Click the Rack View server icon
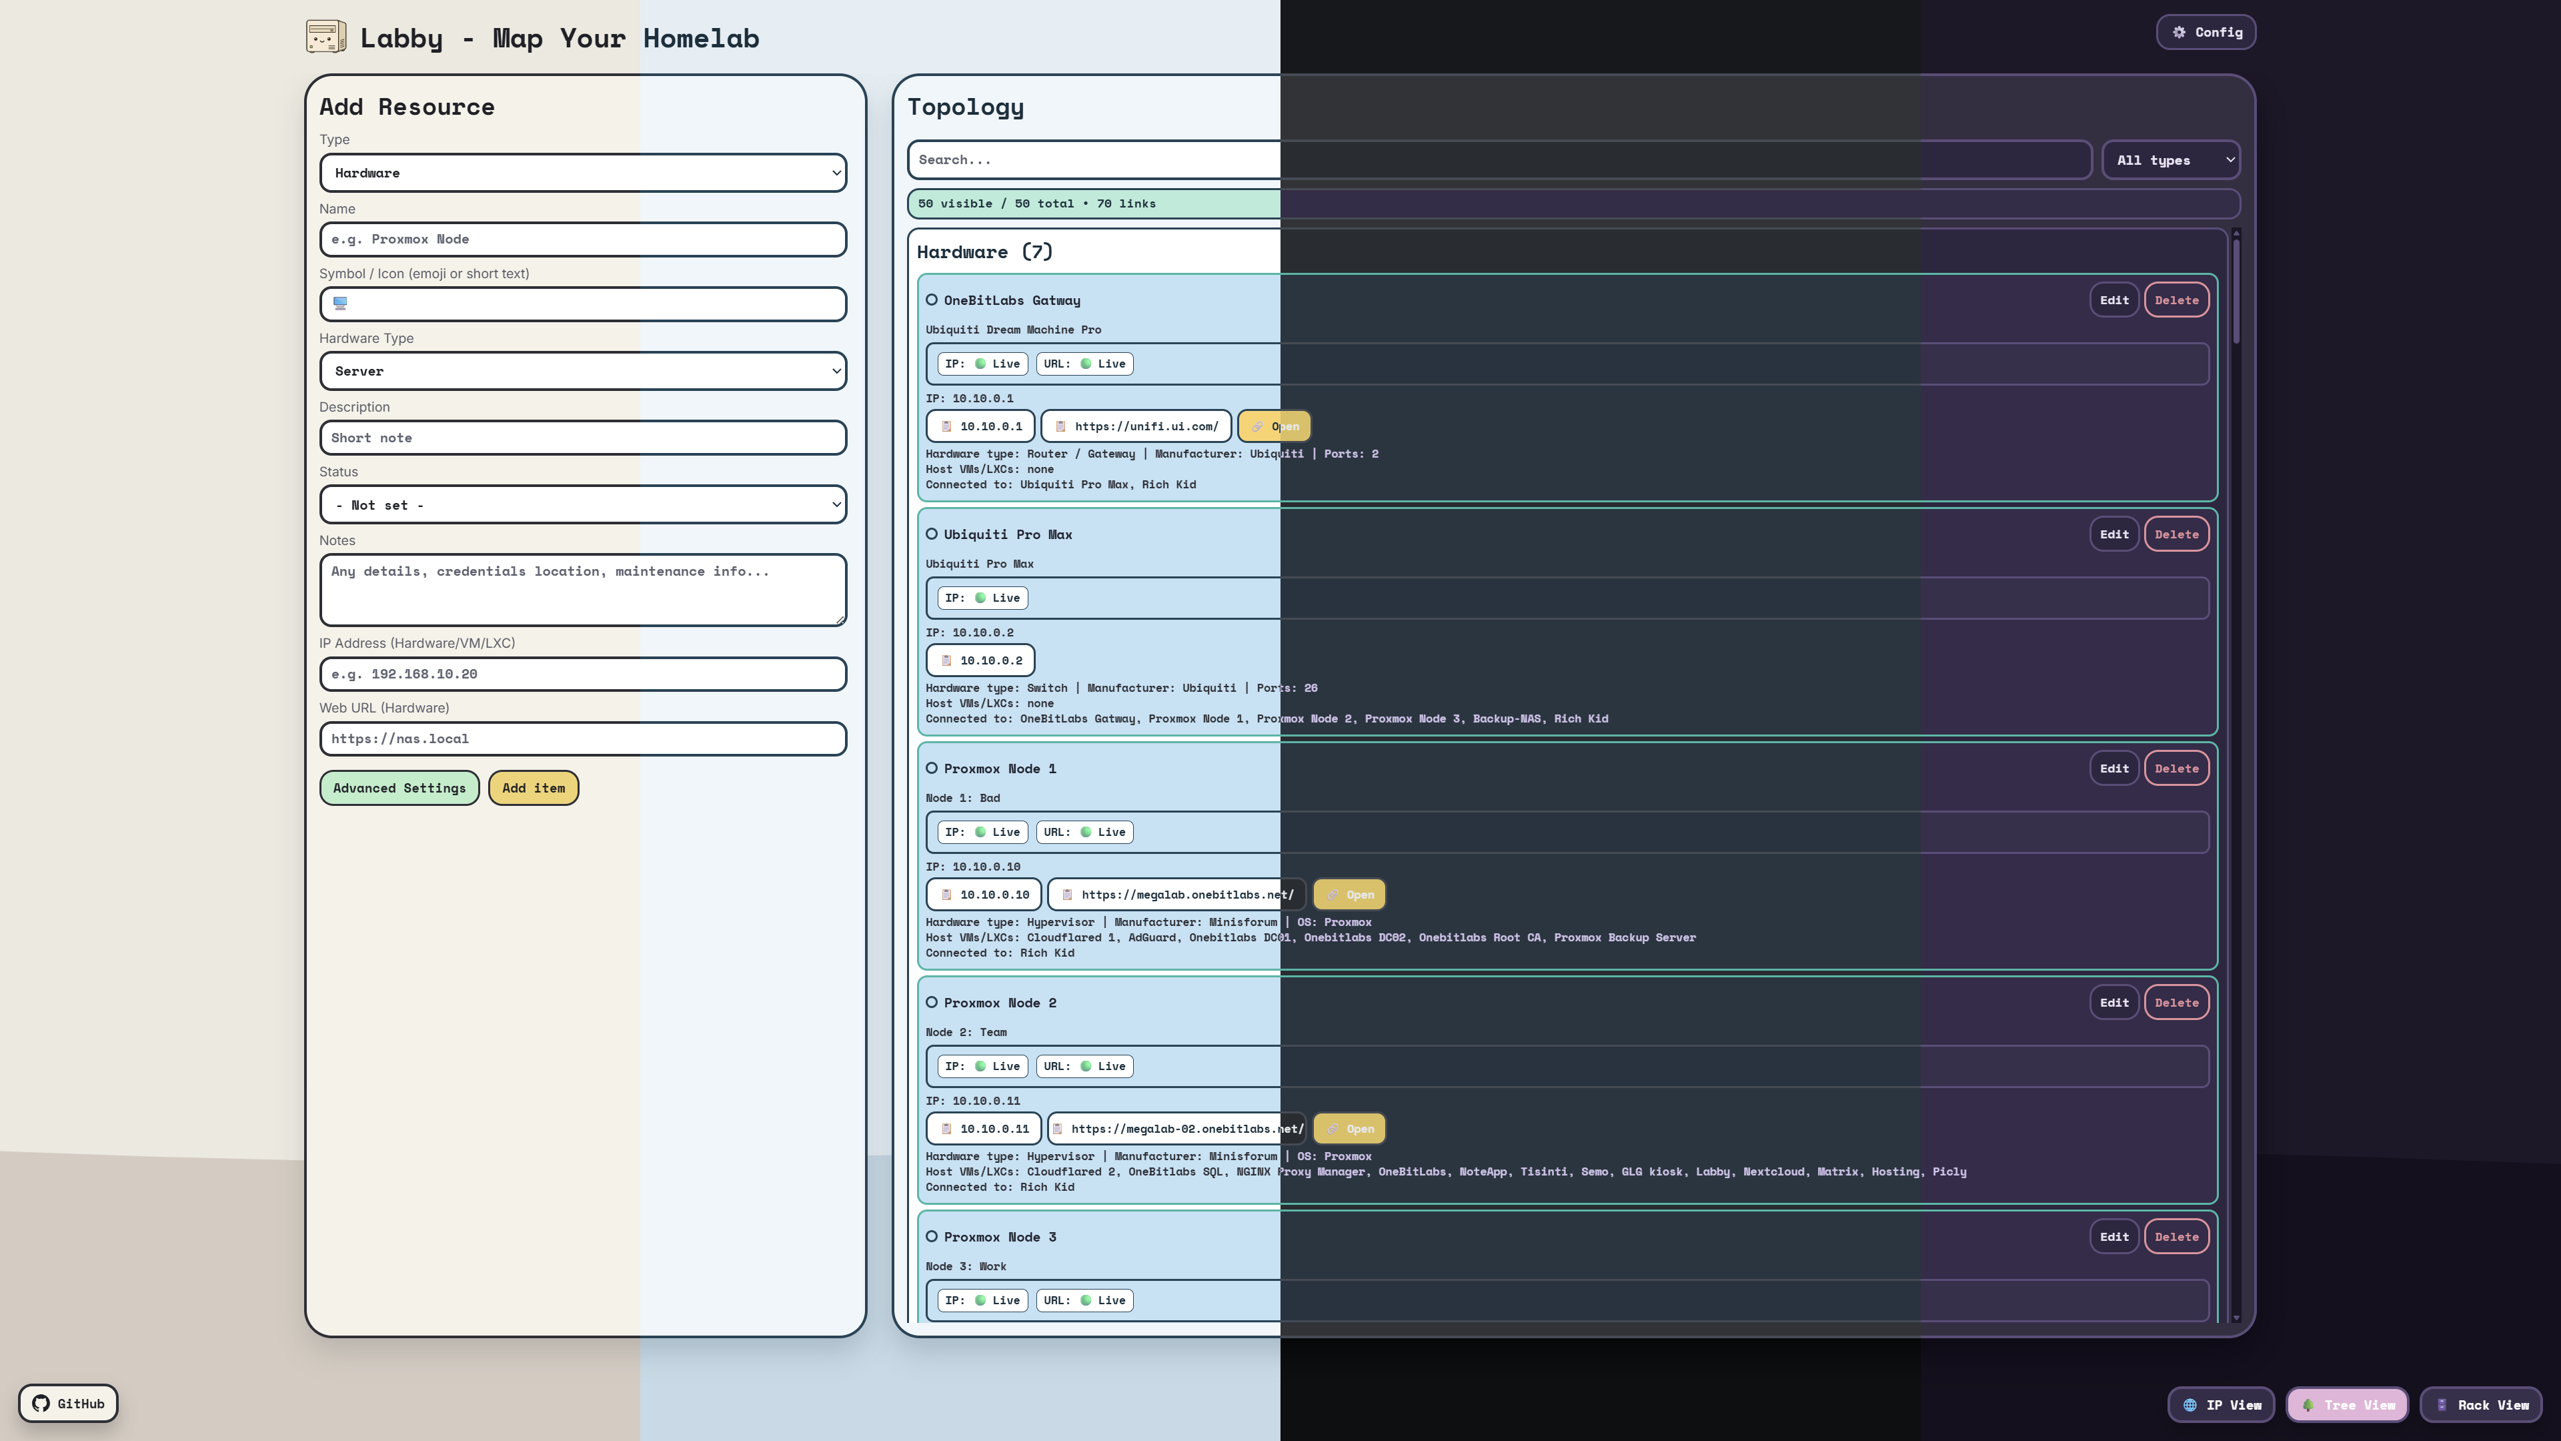This screenshot has height=1441, width=2561. (2442, 1405)
